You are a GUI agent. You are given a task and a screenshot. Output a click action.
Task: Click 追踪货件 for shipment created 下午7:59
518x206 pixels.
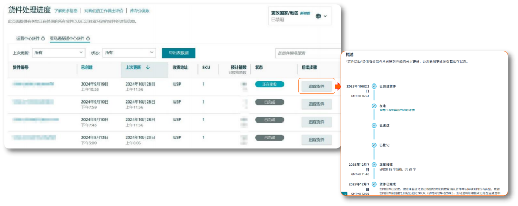point(316,104)
